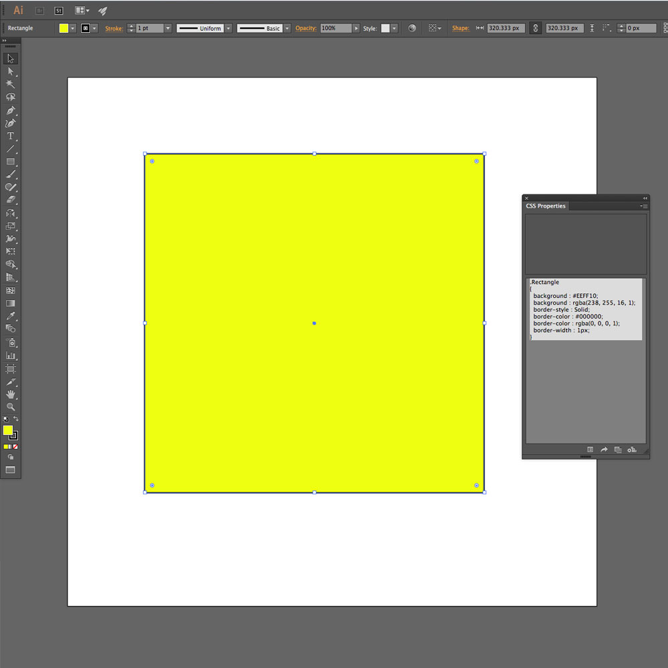Open the fill color dropdown arrow
The height and width of the screenshot is (668, 668).
pos(73,28)
